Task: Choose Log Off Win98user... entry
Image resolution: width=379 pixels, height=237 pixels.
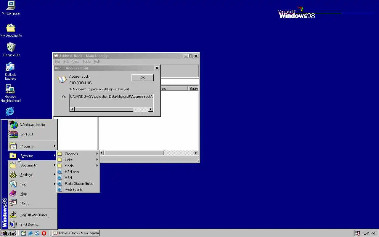Action: click(32, 215)
